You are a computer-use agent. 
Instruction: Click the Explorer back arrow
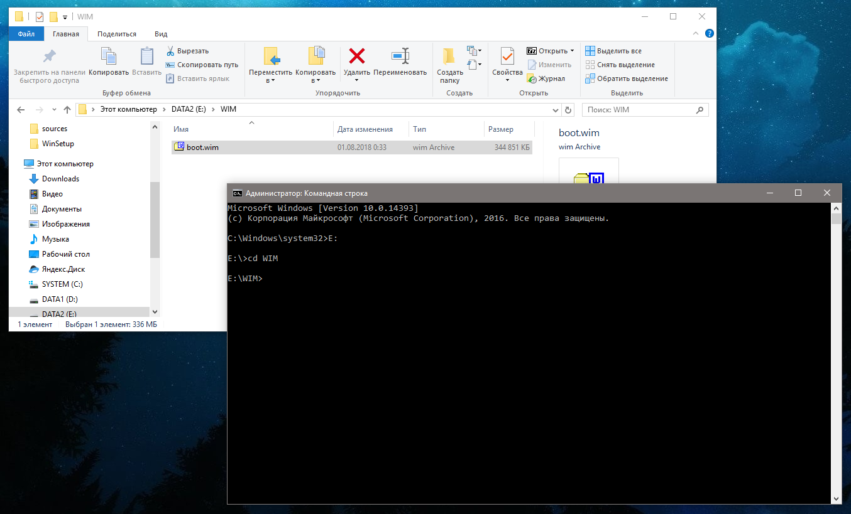click(x=21, y=110)
